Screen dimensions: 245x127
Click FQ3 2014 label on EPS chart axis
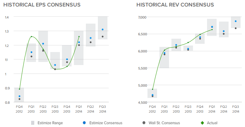pyautogui.click(x=103, y=109)
